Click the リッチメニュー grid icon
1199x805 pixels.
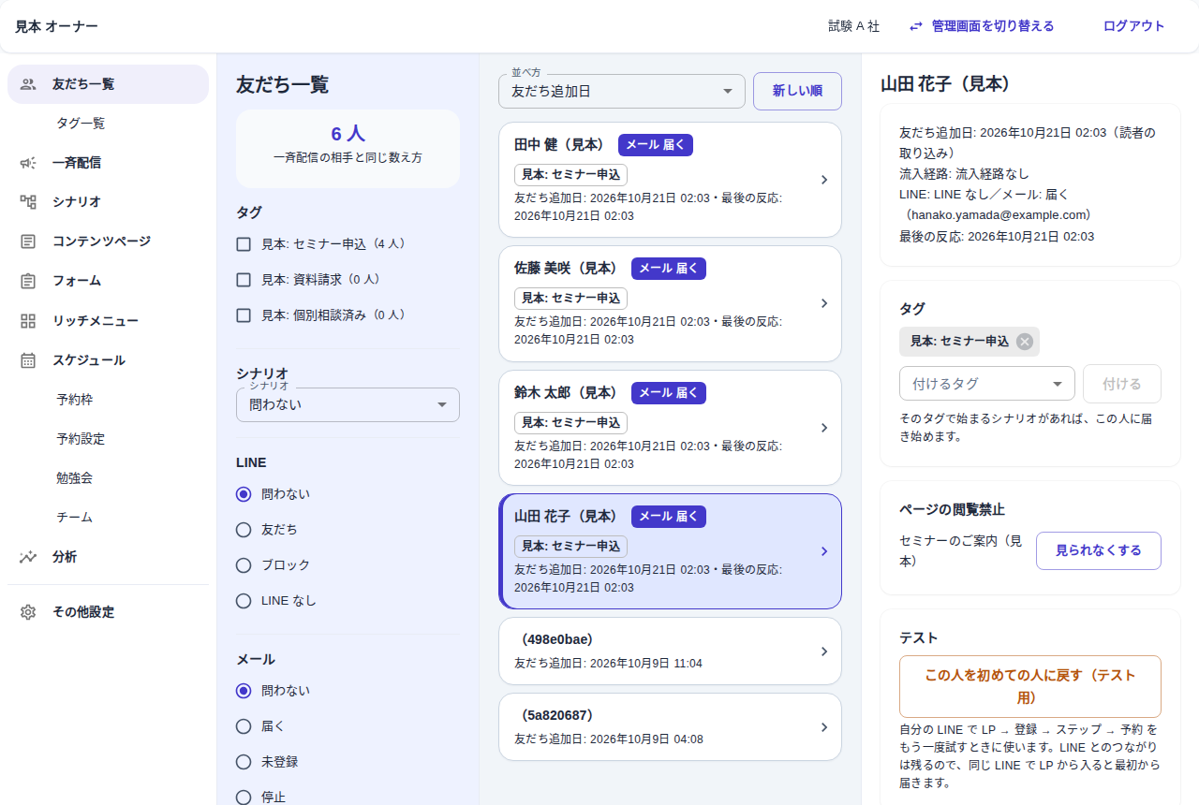pos(28,321)
